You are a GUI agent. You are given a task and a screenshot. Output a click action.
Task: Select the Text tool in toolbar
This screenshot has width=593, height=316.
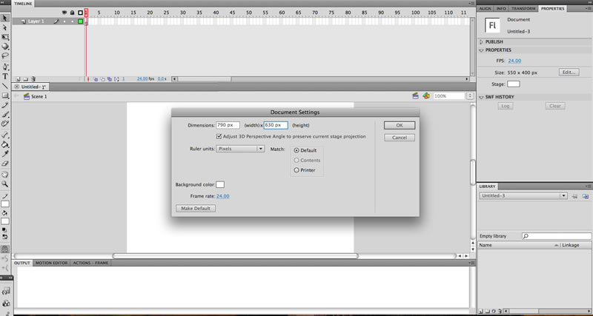(x=5, y=76)
